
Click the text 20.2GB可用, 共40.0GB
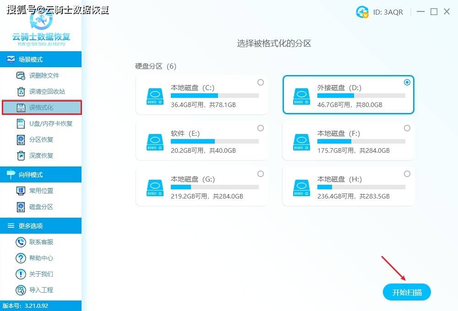(203, 151)
